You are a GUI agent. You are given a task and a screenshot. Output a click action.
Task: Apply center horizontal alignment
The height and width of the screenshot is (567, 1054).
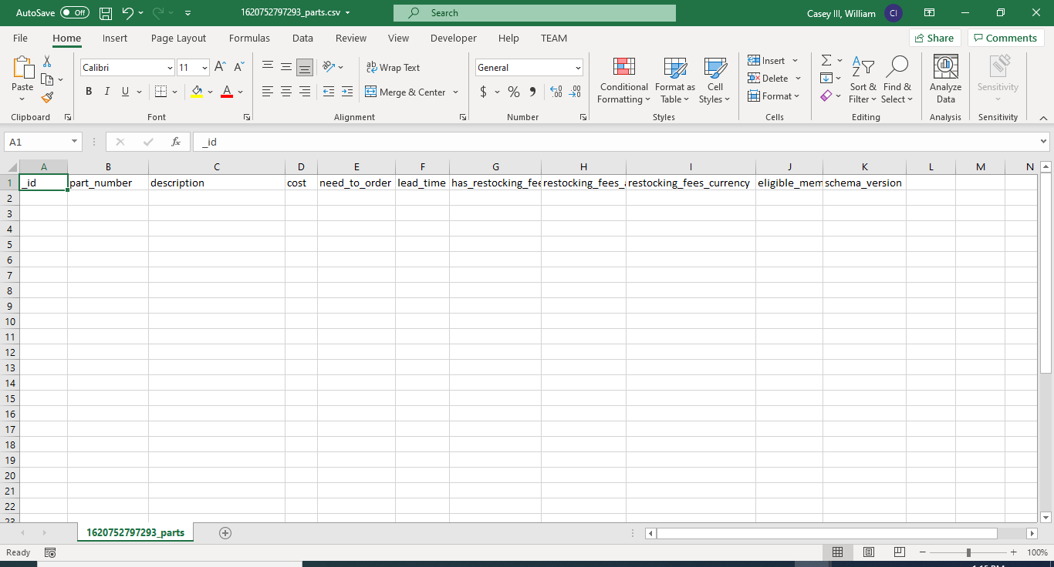(x=286, y=92)
